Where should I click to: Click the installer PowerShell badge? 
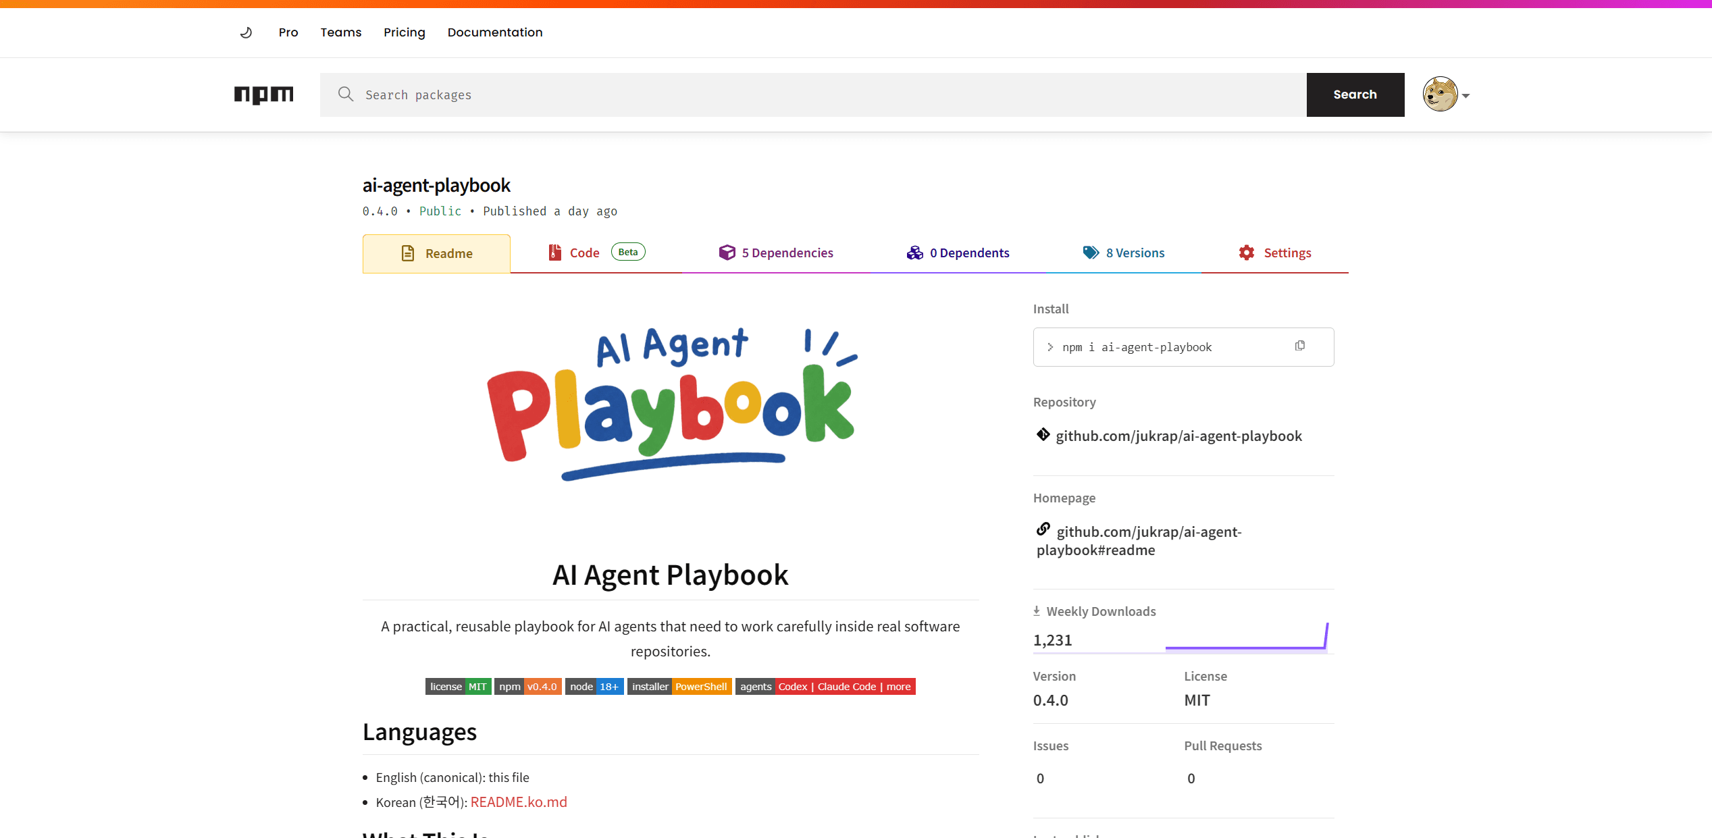[679, 687]
